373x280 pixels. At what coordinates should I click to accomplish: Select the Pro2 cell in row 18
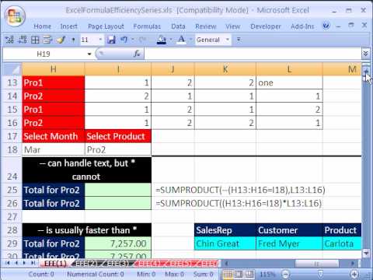118,149
